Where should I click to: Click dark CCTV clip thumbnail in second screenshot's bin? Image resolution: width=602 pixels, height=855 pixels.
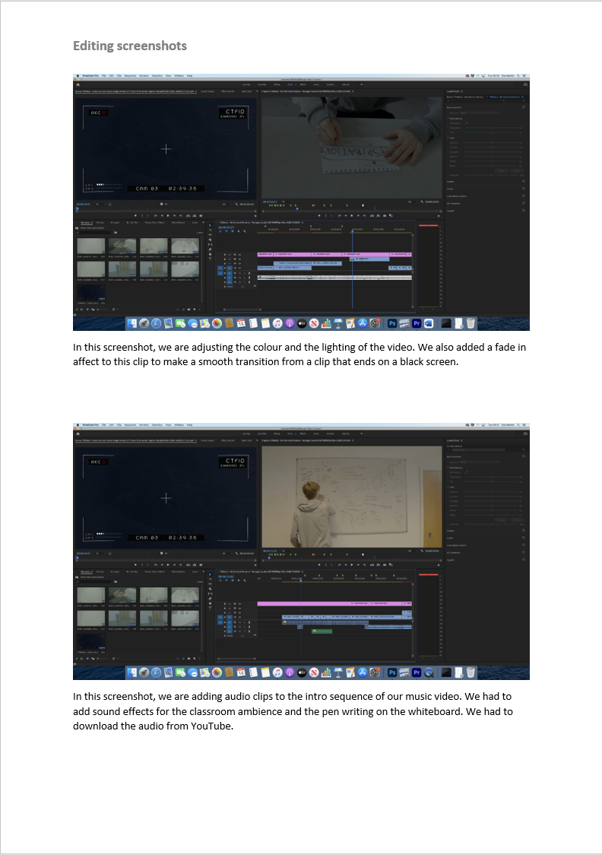tap(91, 641)
